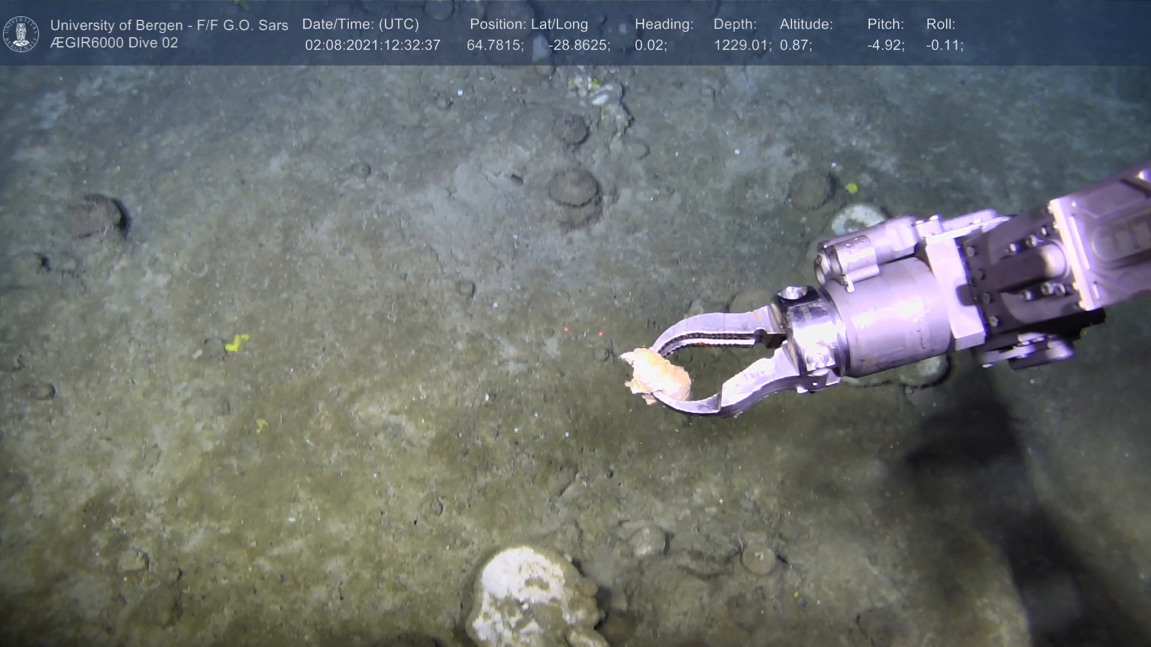1151x647 pixels.
Task: Click the Position Lat/Long label
Action: coord(528,25)
